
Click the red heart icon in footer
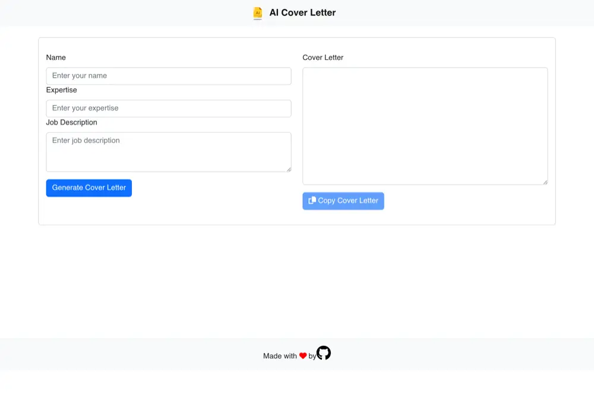pos(303,356)
